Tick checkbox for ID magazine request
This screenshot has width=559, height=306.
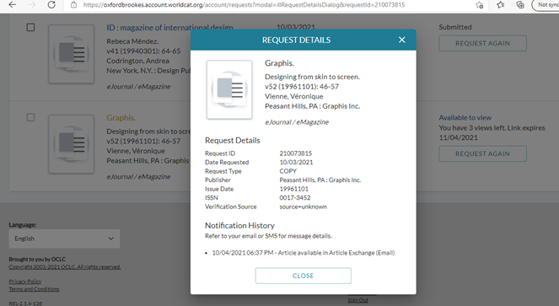click(30, 28)
